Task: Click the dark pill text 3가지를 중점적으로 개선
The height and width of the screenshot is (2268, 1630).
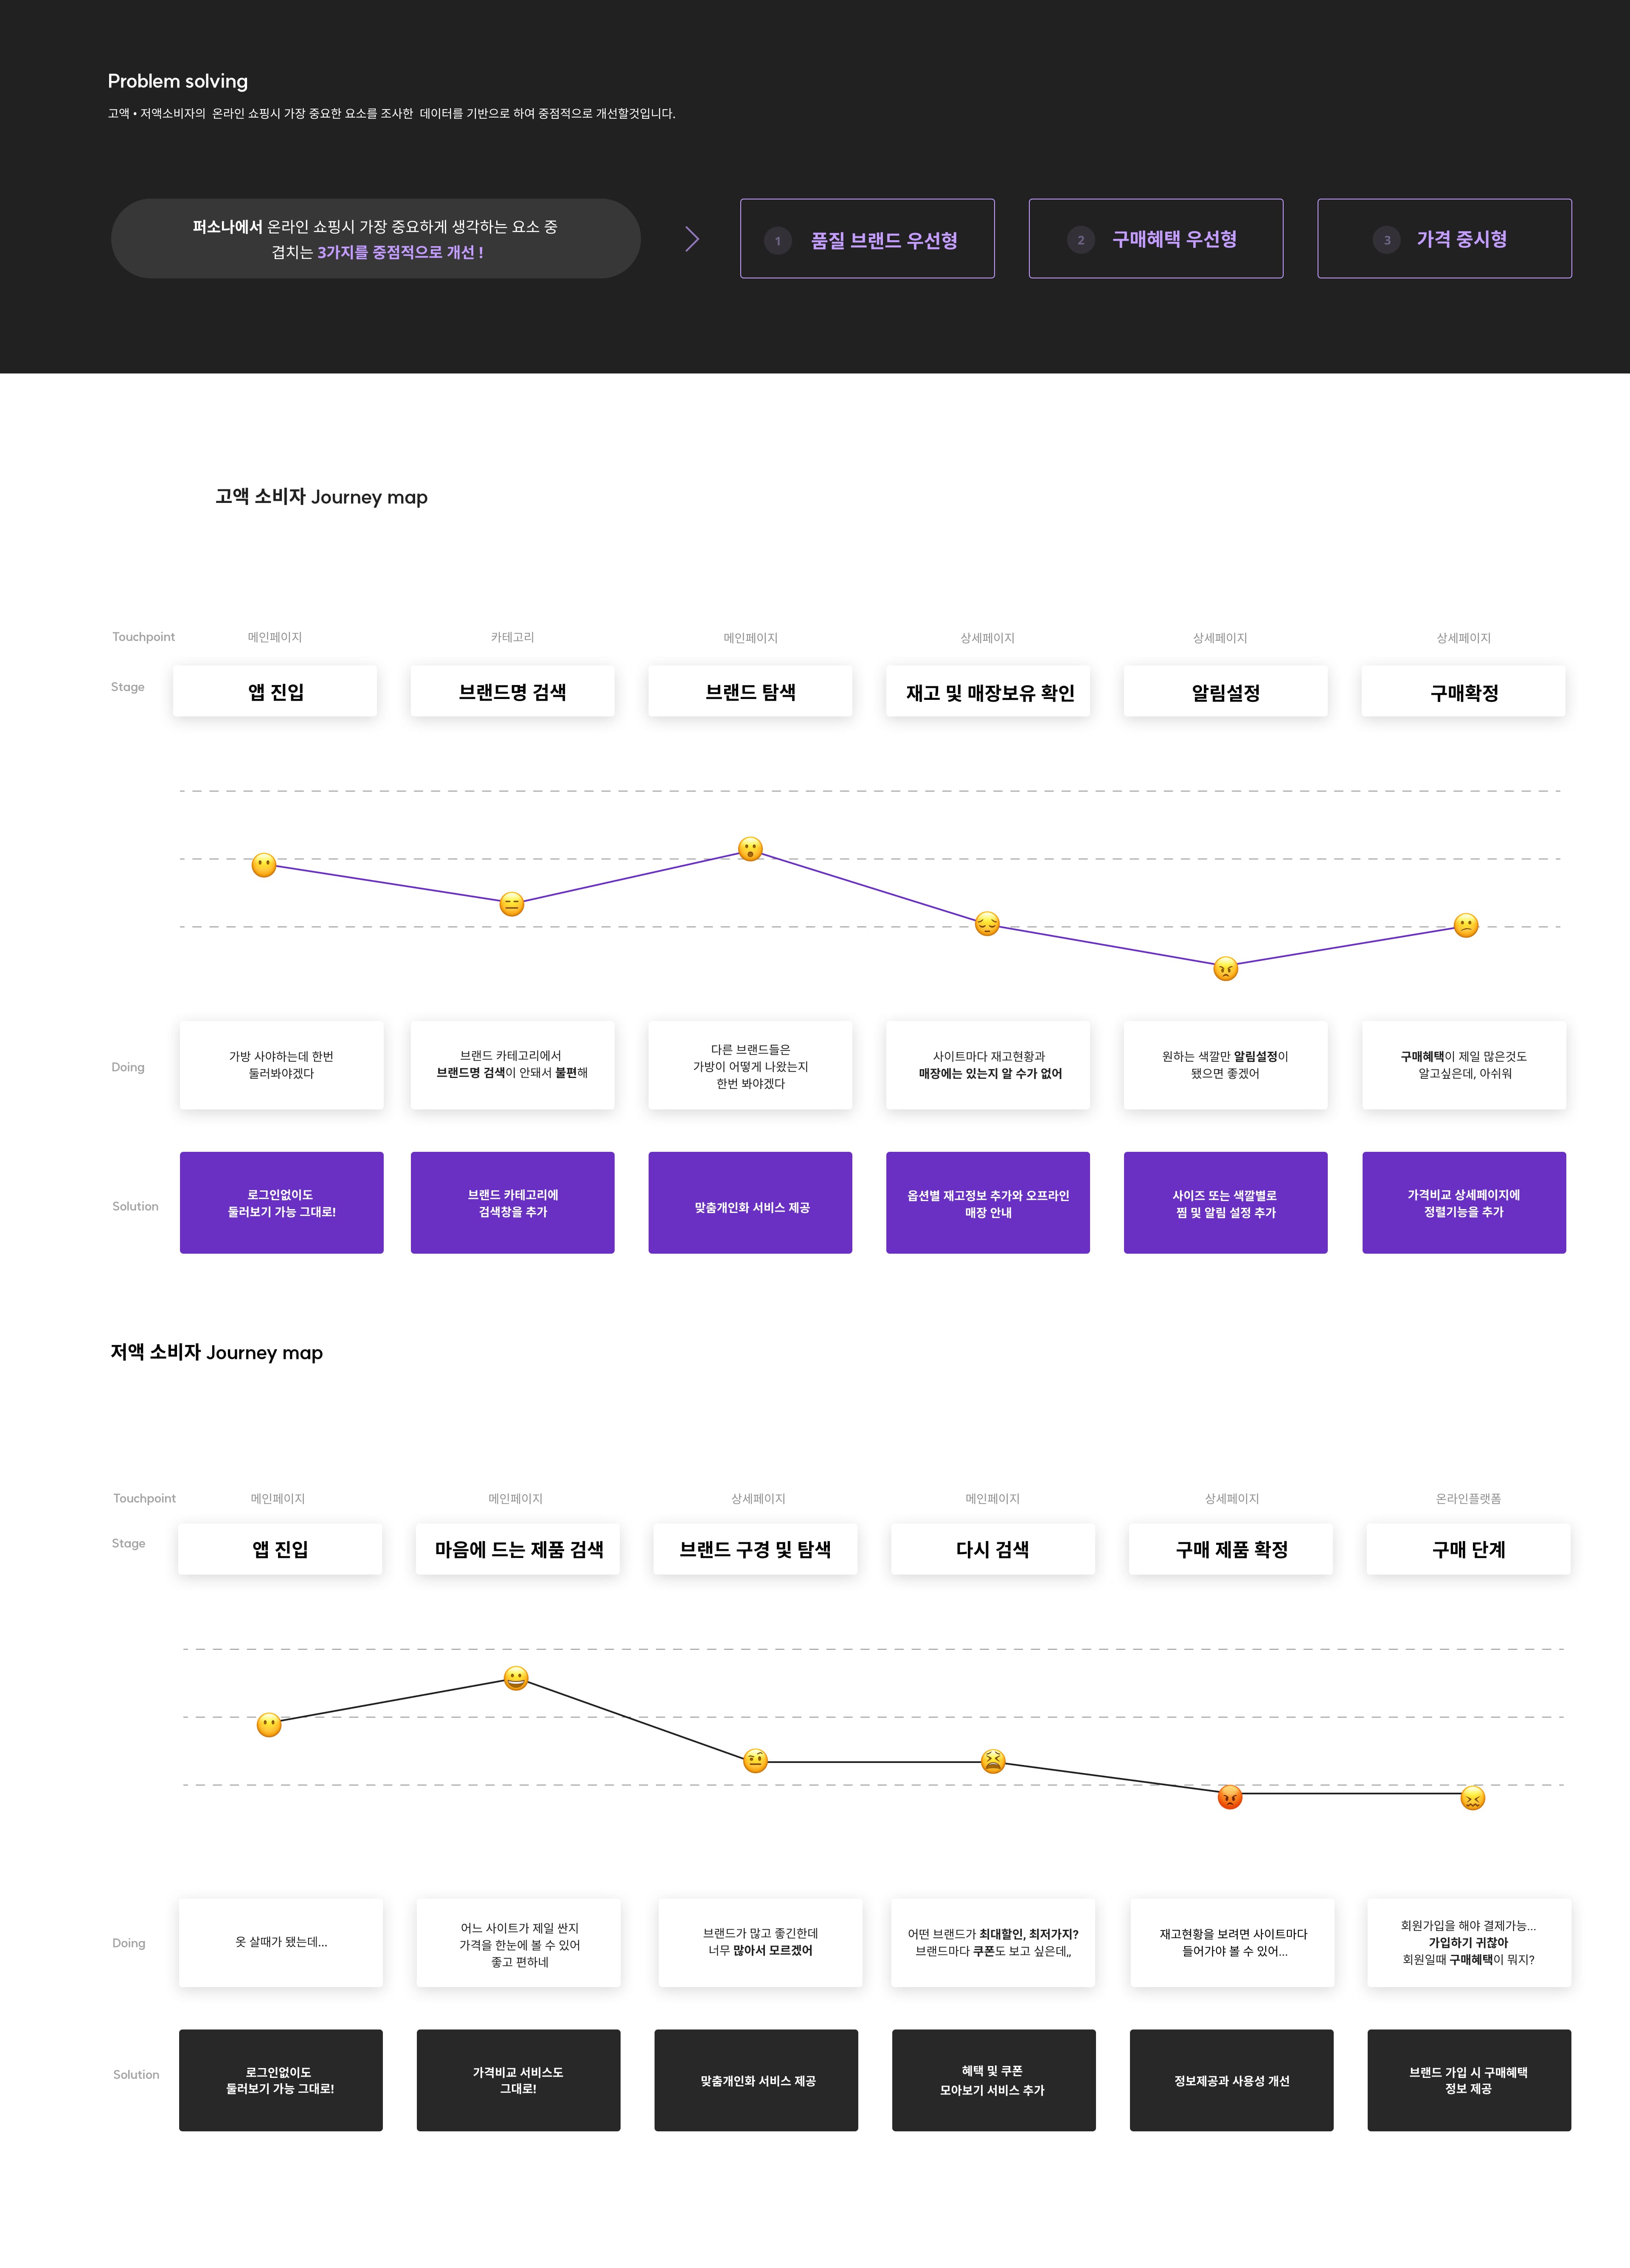Action: pos(400,253)
